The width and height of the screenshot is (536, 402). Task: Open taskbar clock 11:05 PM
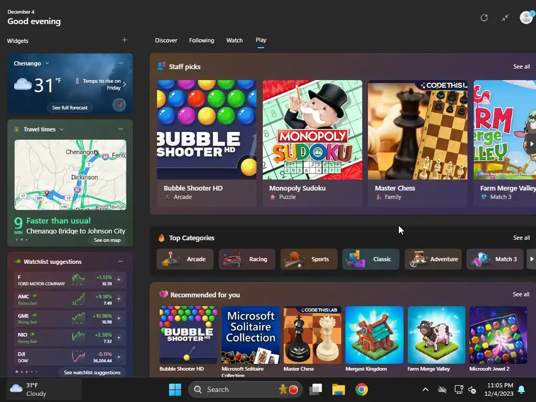pyautogui.click(x=499, y=389)
